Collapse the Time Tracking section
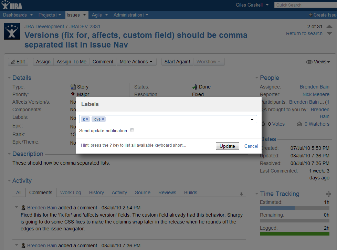 pyautogui.click(x=256, y=194)
